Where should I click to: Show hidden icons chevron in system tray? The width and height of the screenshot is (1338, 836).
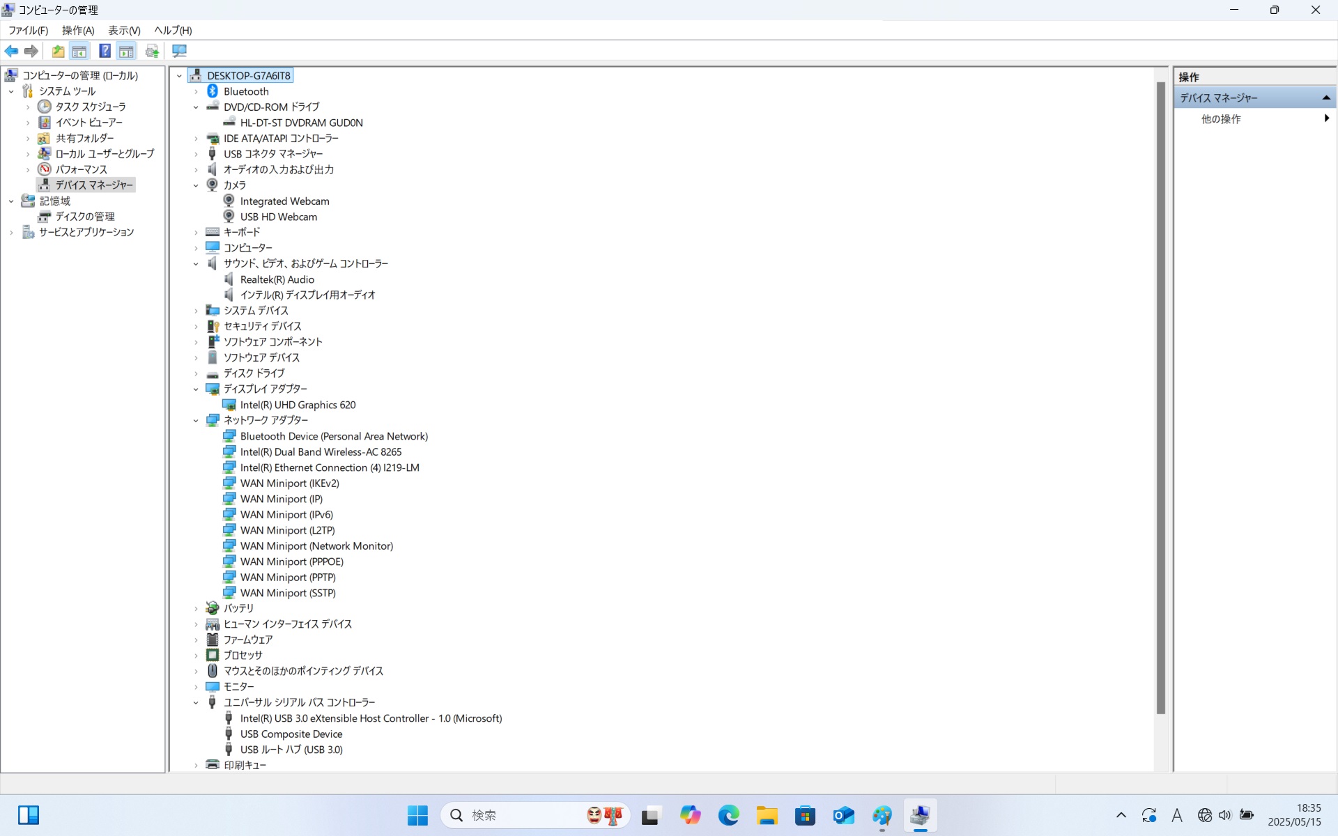coord(1121,815)
